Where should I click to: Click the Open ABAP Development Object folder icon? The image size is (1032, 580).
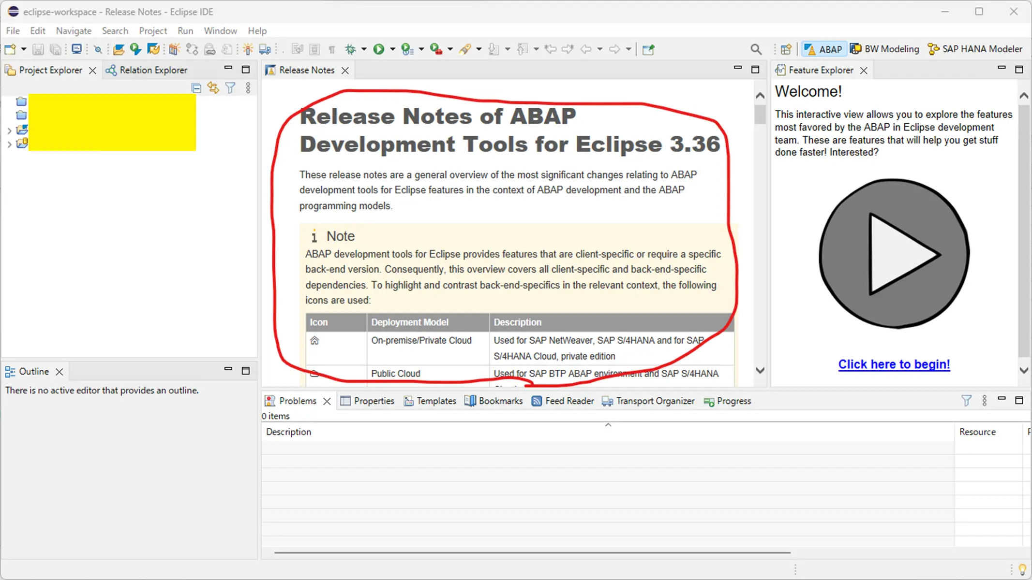tap(119, 49)
